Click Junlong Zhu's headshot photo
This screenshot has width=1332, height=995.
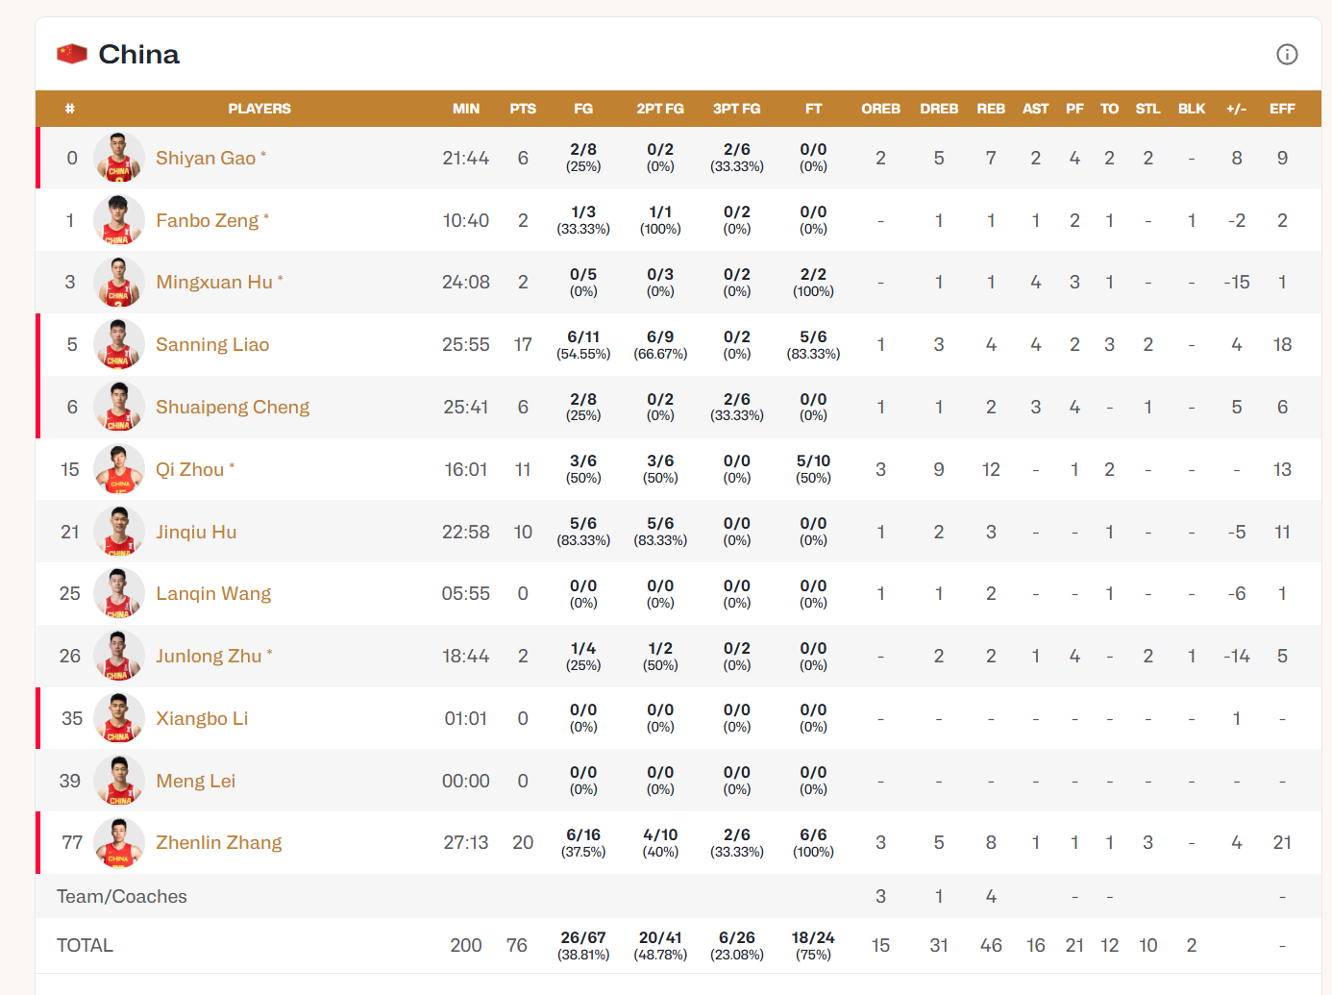point(119,656)
